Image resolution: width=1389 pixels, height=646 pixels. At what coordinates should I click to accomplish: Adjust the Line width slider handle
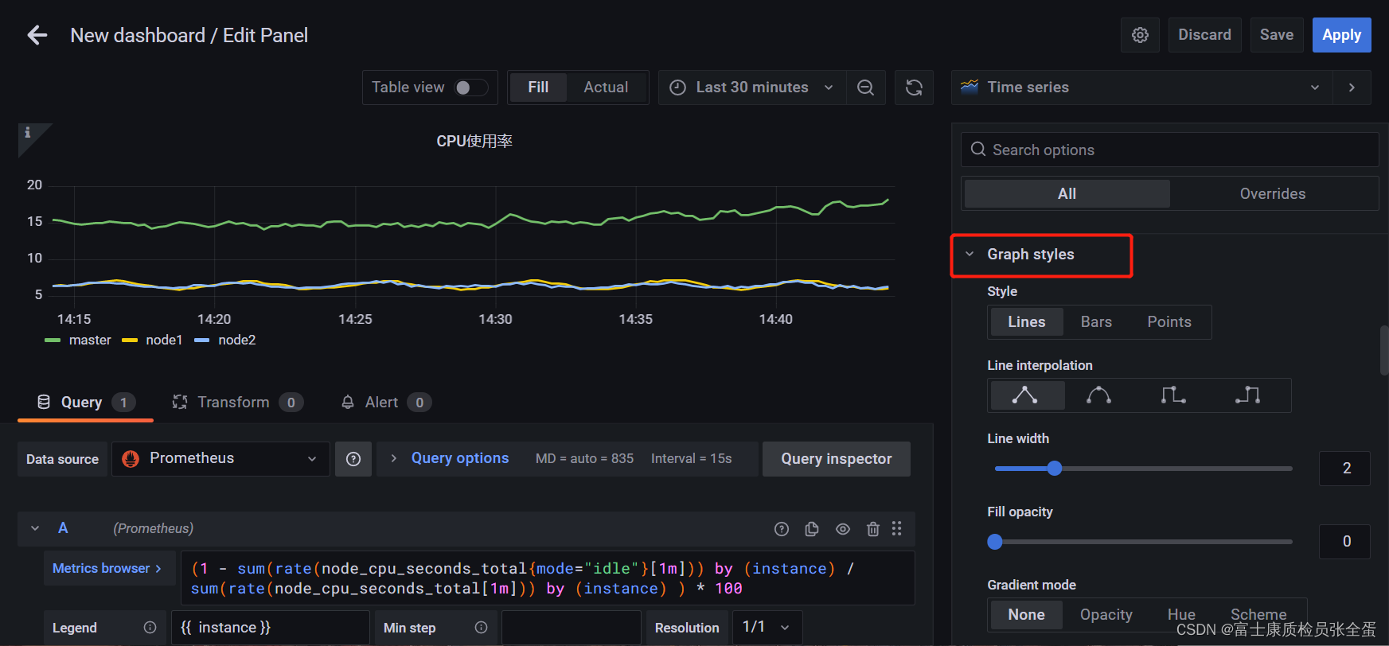(1055, 469)
